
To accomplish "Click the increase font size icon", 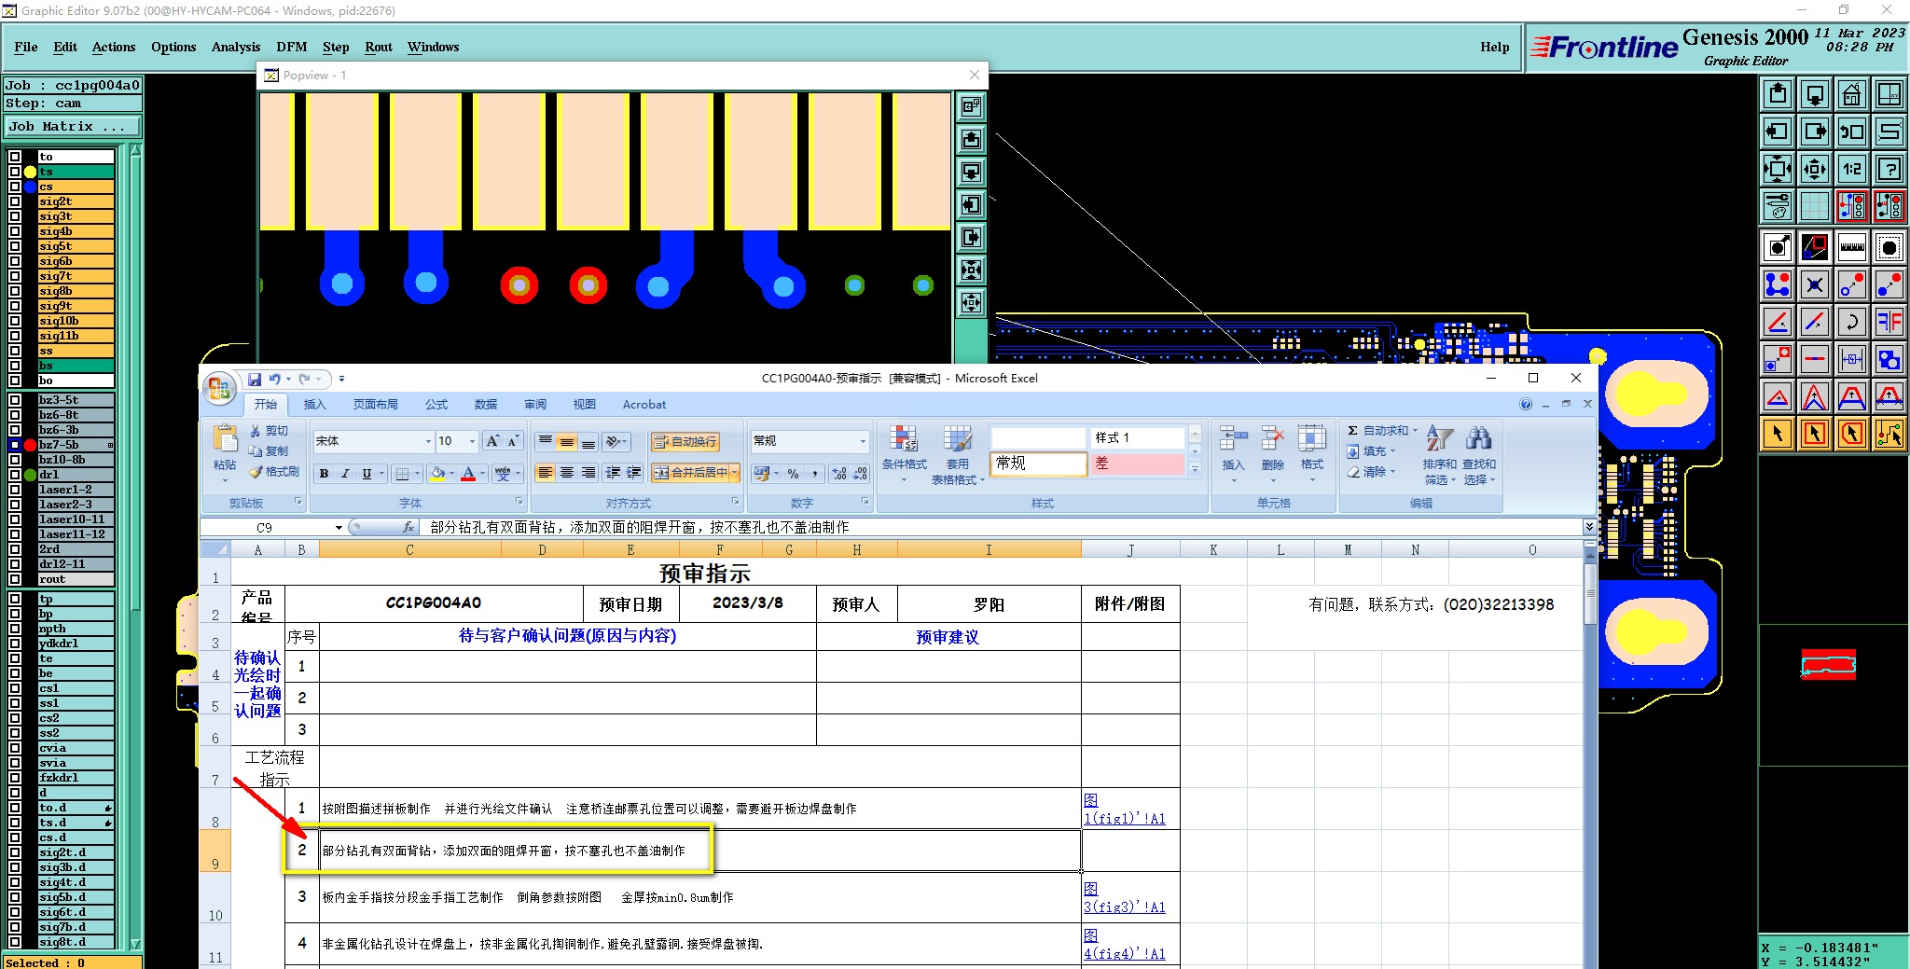I will click(492, 441).
